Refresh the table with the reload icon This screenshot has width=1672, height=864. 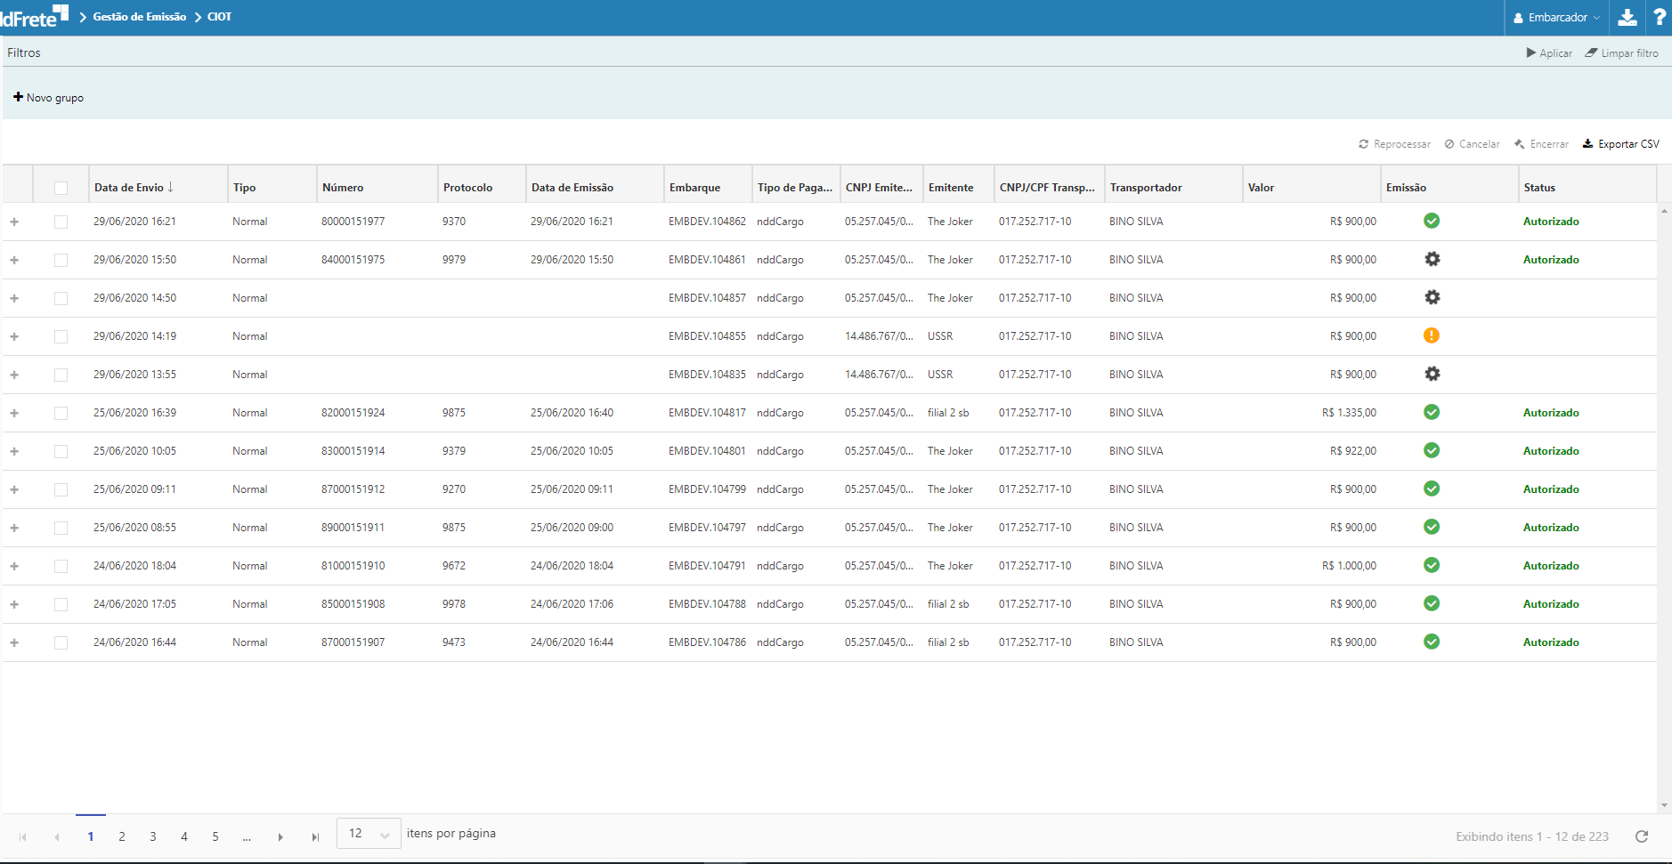point(1642,836)
